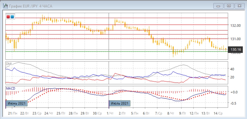Click the 132.00 price axis label
247x119 pixels.
click(x=235, y=26)
